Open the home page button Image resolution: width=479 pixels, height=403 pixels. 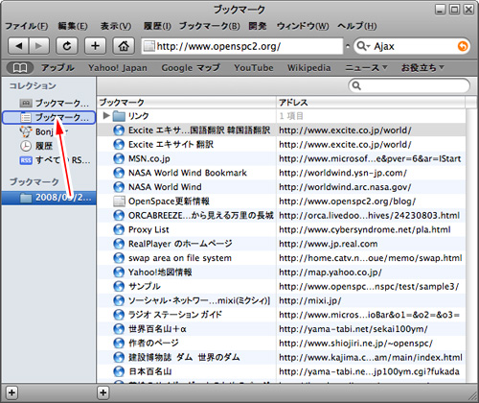click(x=124, y=46)
